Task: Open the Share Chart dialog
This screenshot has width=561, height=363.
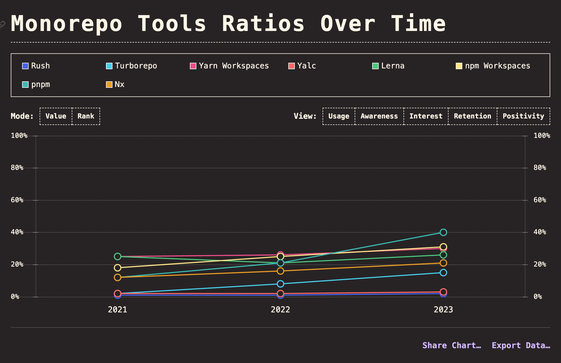Action: click(x=452, y=345)
